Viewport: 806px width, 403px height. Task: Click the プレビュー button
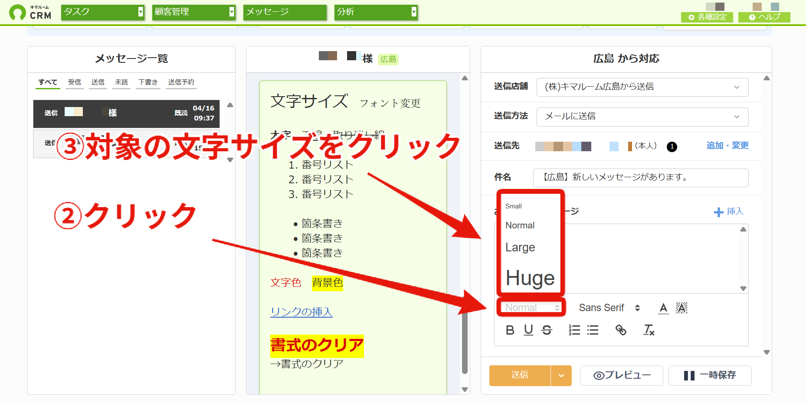621,375
